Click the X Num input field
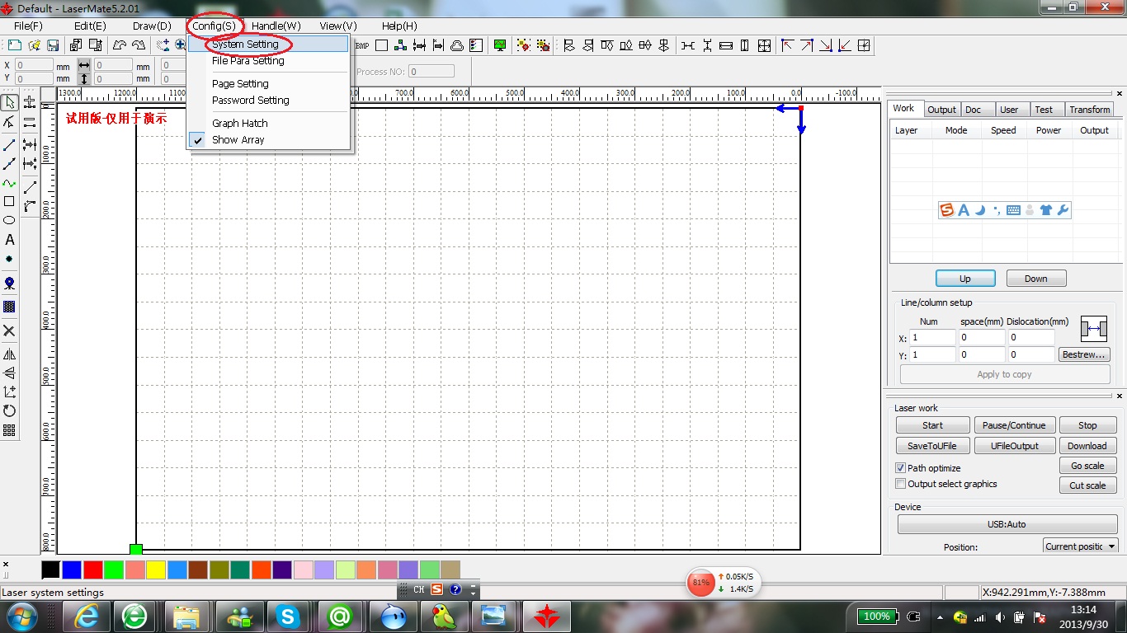The image size is (1127, 633). tap(932, 338)
